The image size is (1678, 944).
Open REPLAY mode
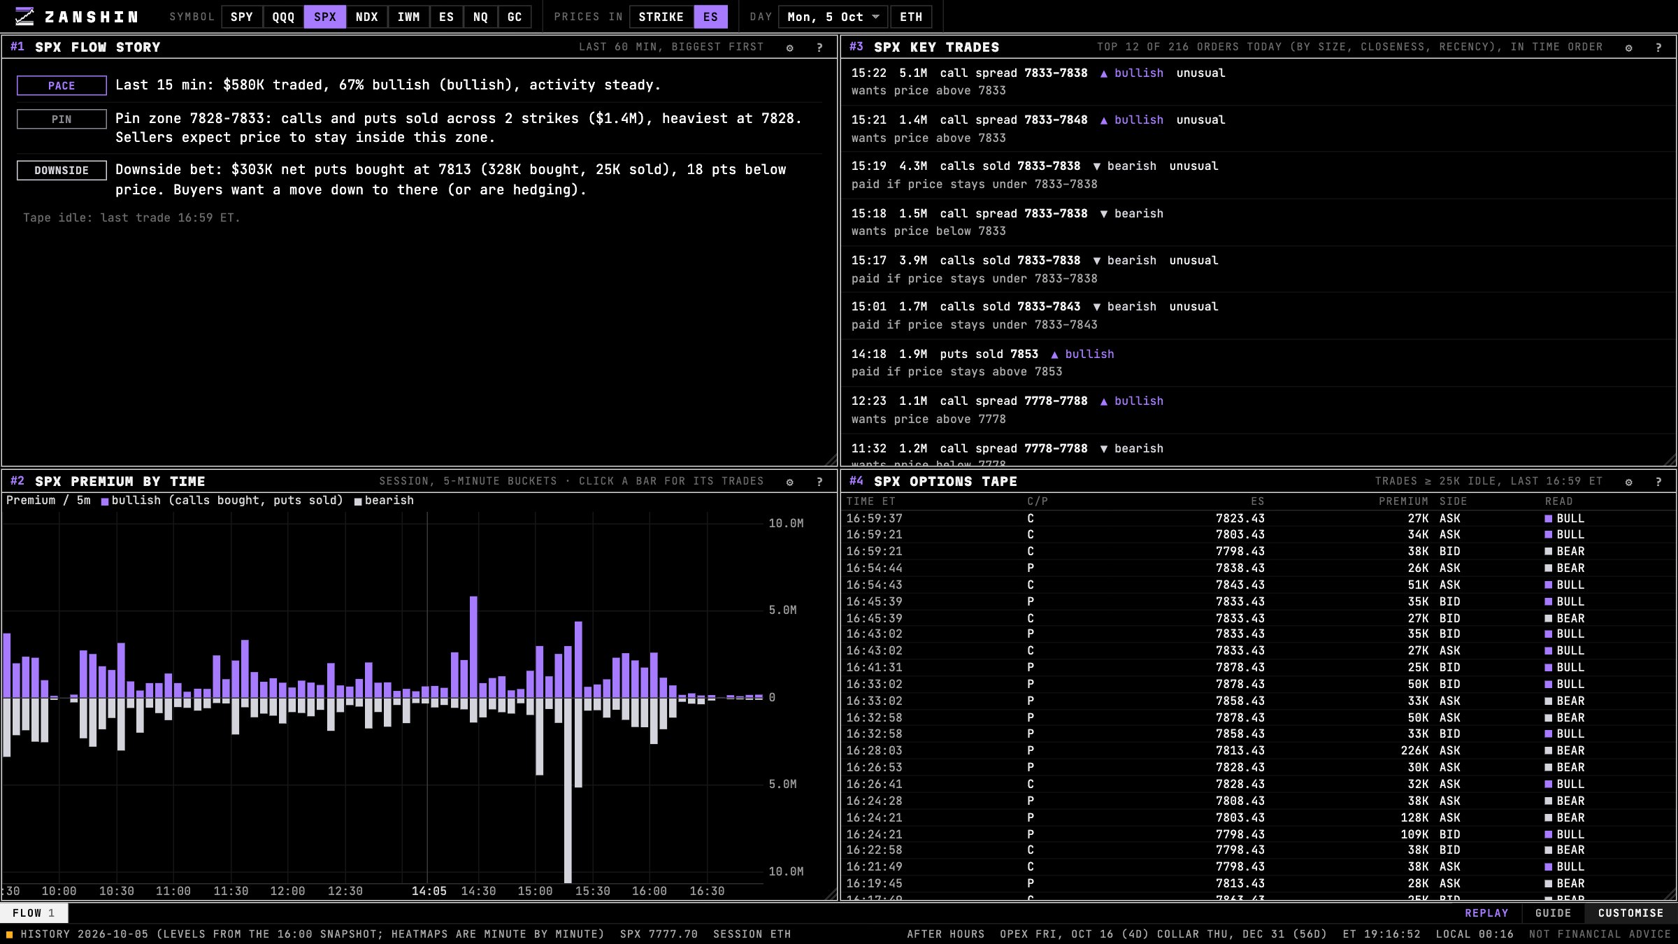1486,913
